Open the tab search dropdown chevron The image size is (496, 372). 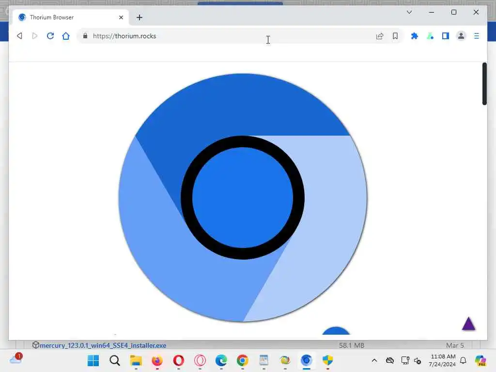point(409,12)
